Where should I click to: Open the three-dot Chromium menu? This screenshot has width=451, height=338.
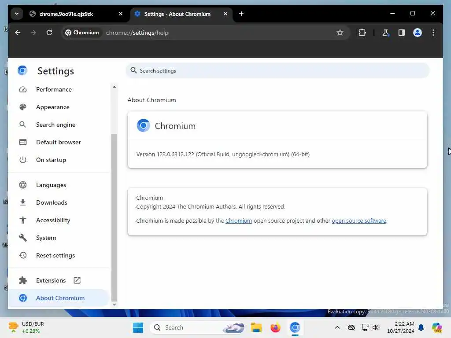tap(433, 33)
